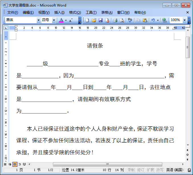This screenshot has height=175, width=193.
Task: Minimize the Word window
Action: coord(167,5)
